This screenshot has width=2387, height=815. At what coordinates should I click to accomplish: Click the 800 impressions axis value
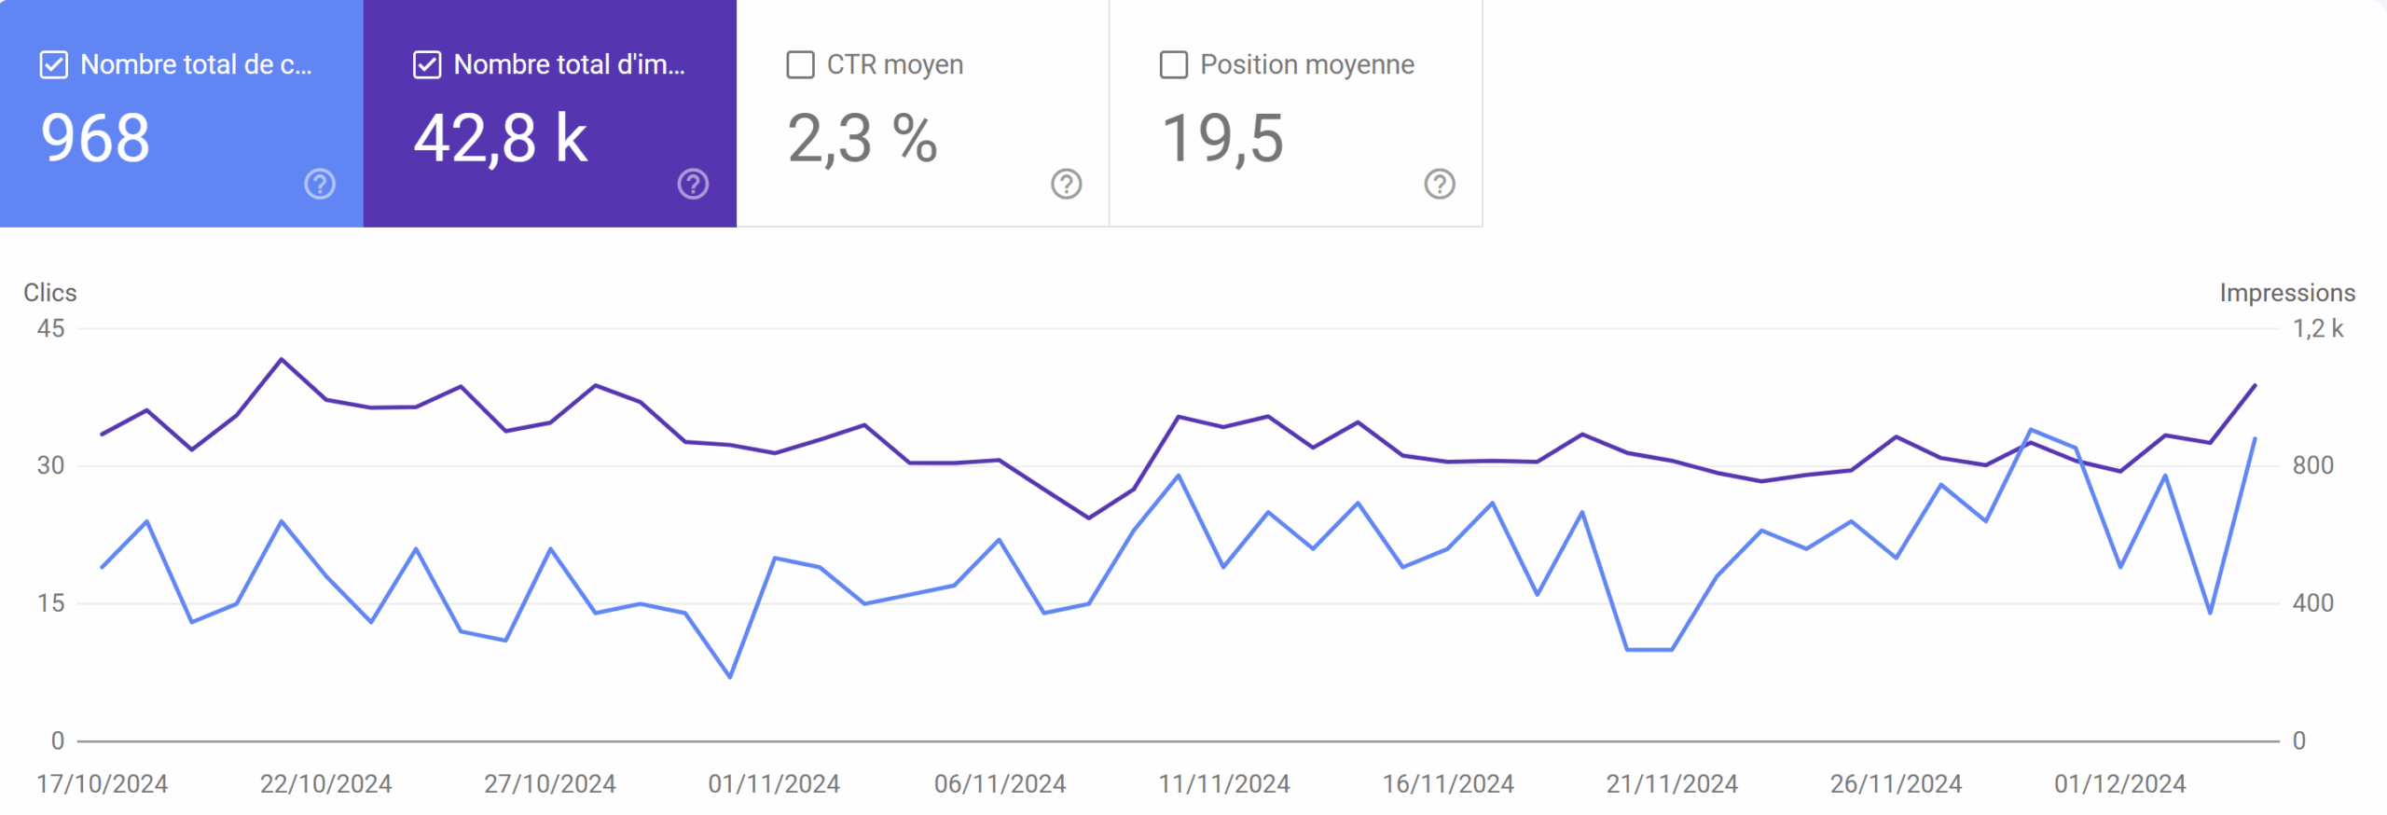click(x=2313, y=465)
